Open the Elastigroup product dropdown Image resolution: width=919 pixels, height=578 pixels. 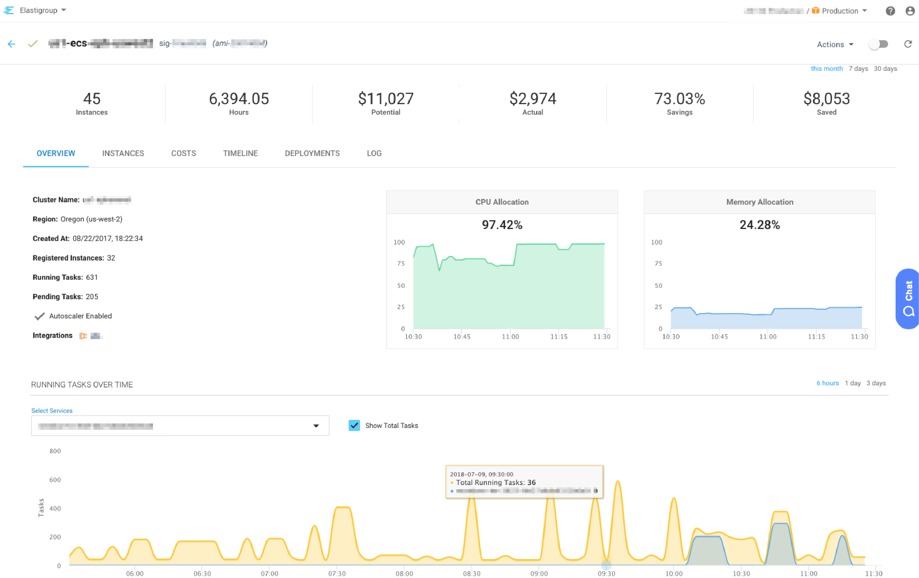coord(42,10)
